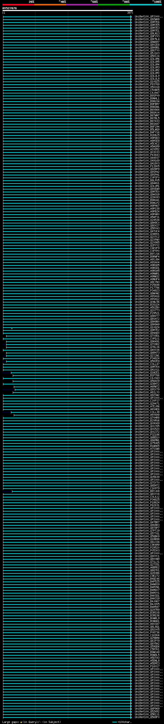Image resolution: width=164 pixels, height=724 pixels.
Task: Click alignment bar for UniRef100_Q9SXT9
Action: click(73, 390)
